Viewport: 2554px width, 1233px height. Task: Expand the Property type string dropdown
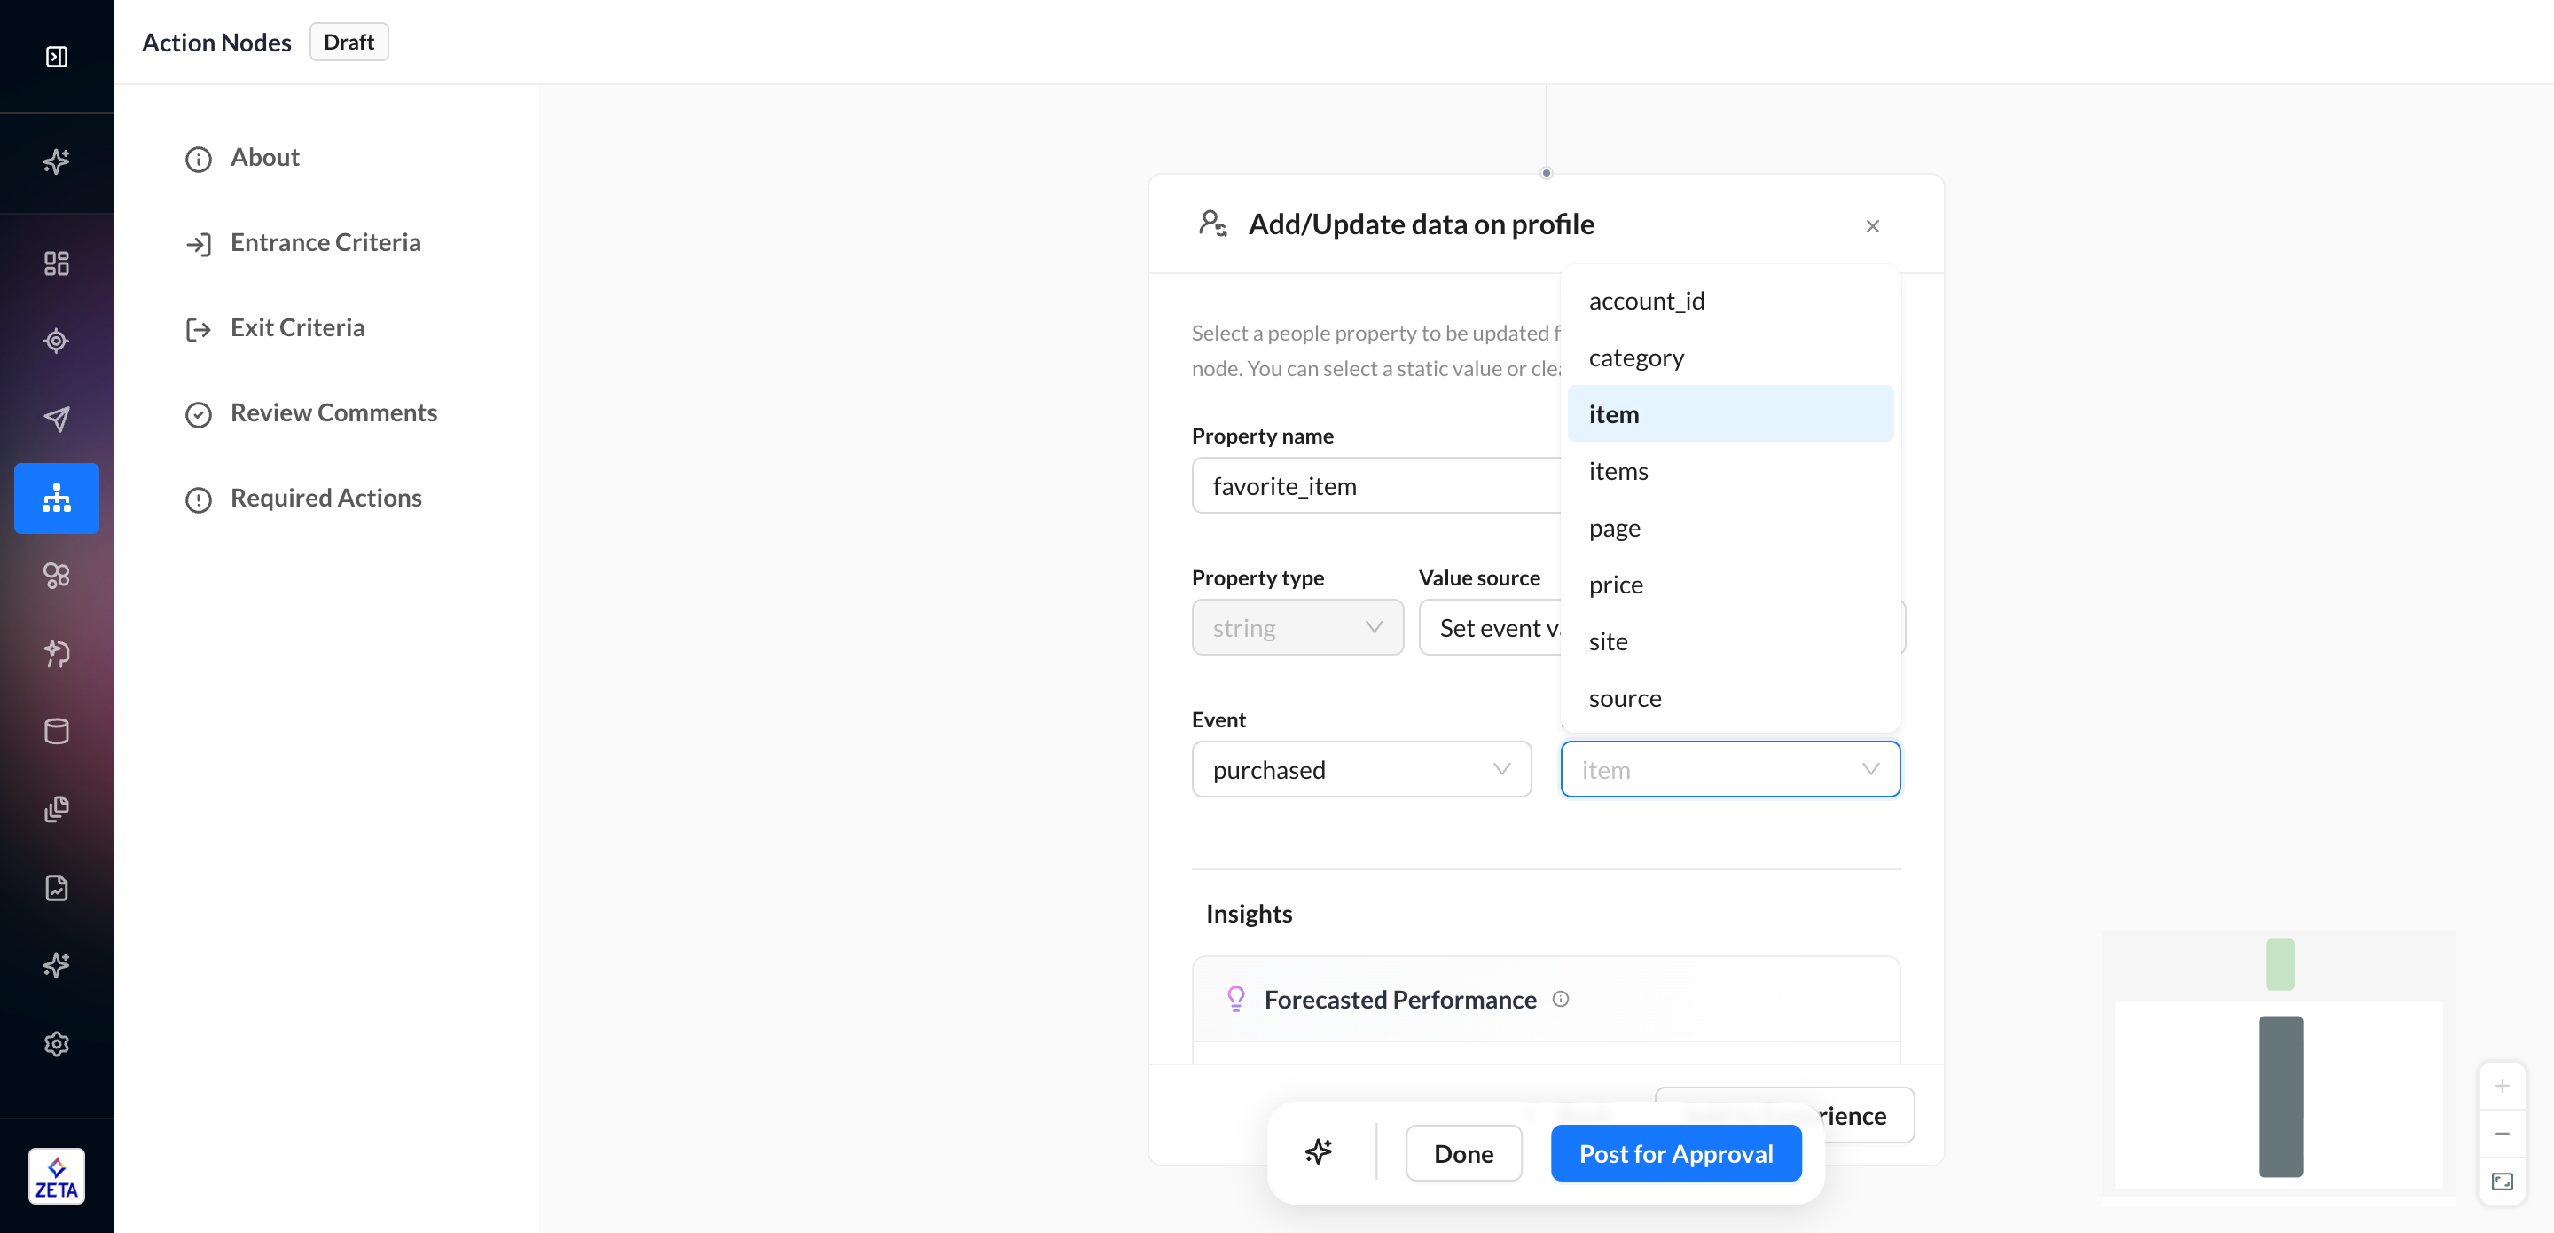[x=1297, y=627]
